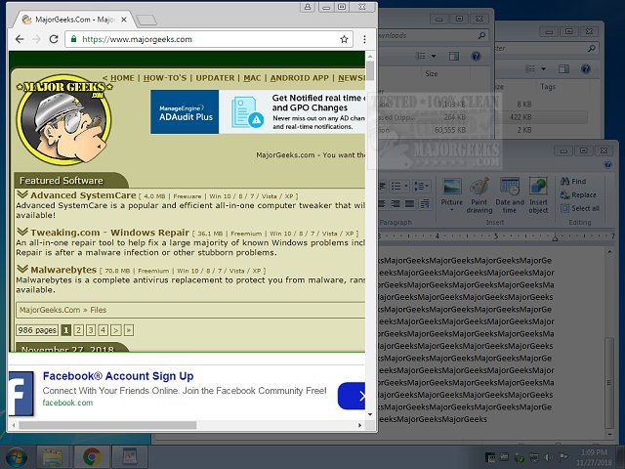Click the Chrome back arrow
This screenshot has width=625, height=469.
[x=18, y=39]
